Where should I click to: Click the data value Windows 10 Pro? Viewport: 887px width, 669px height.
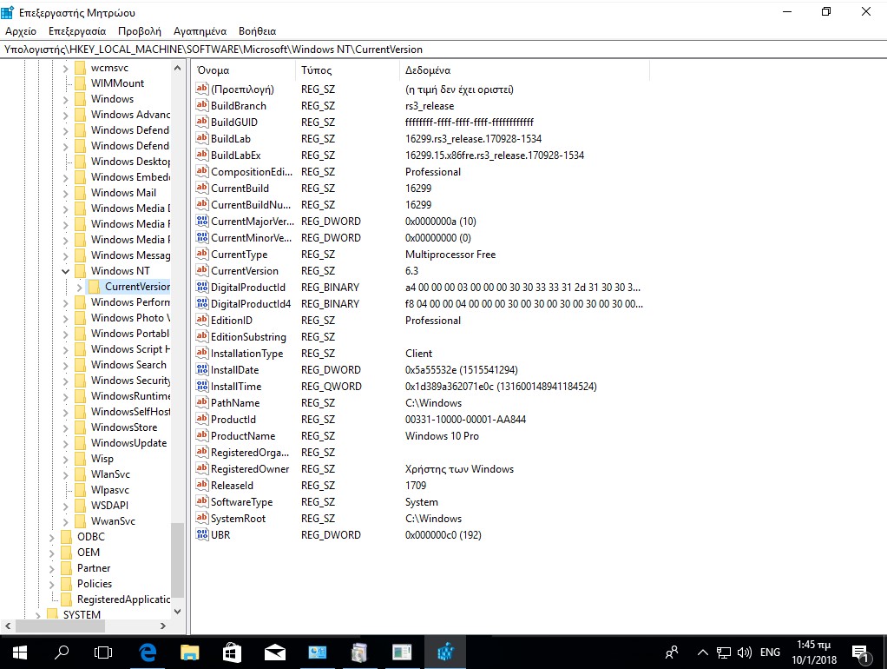(x=442, y=436)
